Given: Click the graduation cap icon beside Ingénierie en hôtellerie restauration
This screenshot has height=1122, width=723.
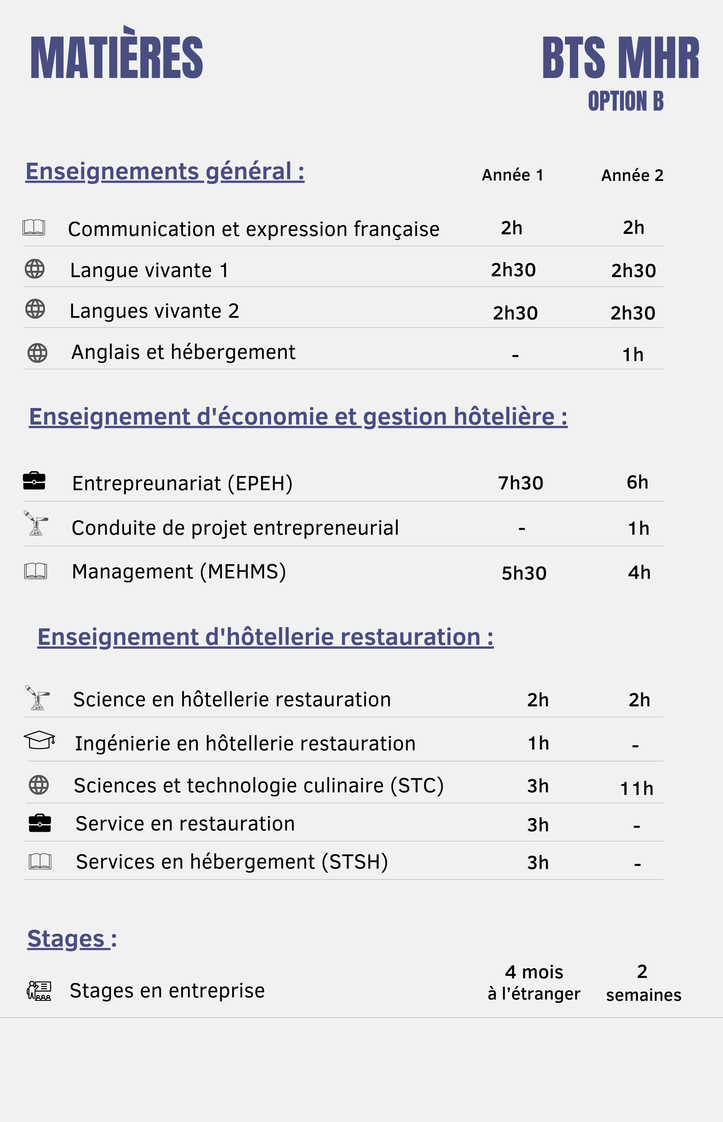Looking at the screenshot, I should coord(39,740).
